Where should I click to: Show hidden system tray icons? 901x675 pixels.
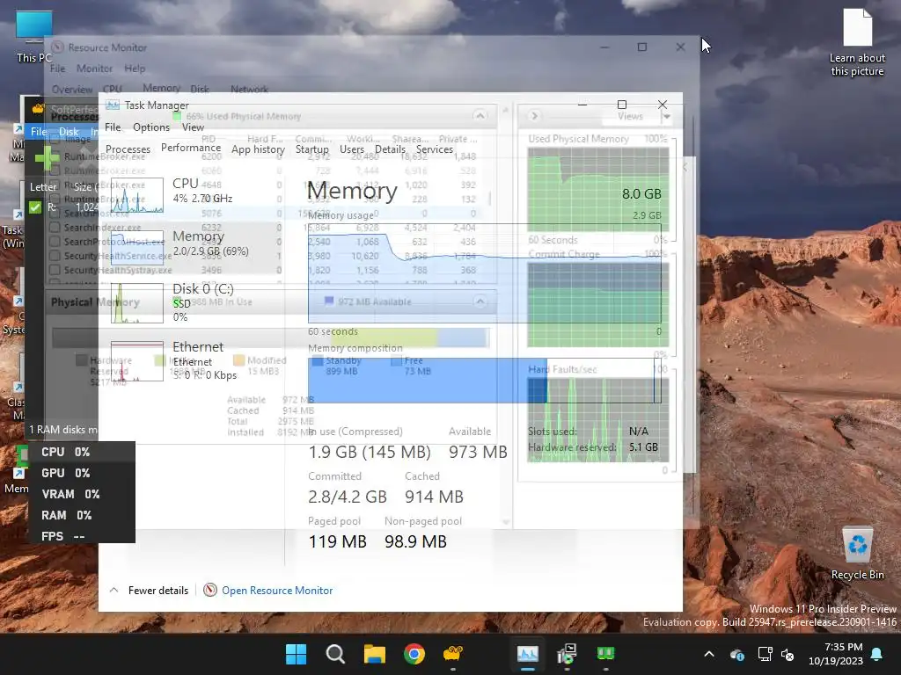[709, 654]
